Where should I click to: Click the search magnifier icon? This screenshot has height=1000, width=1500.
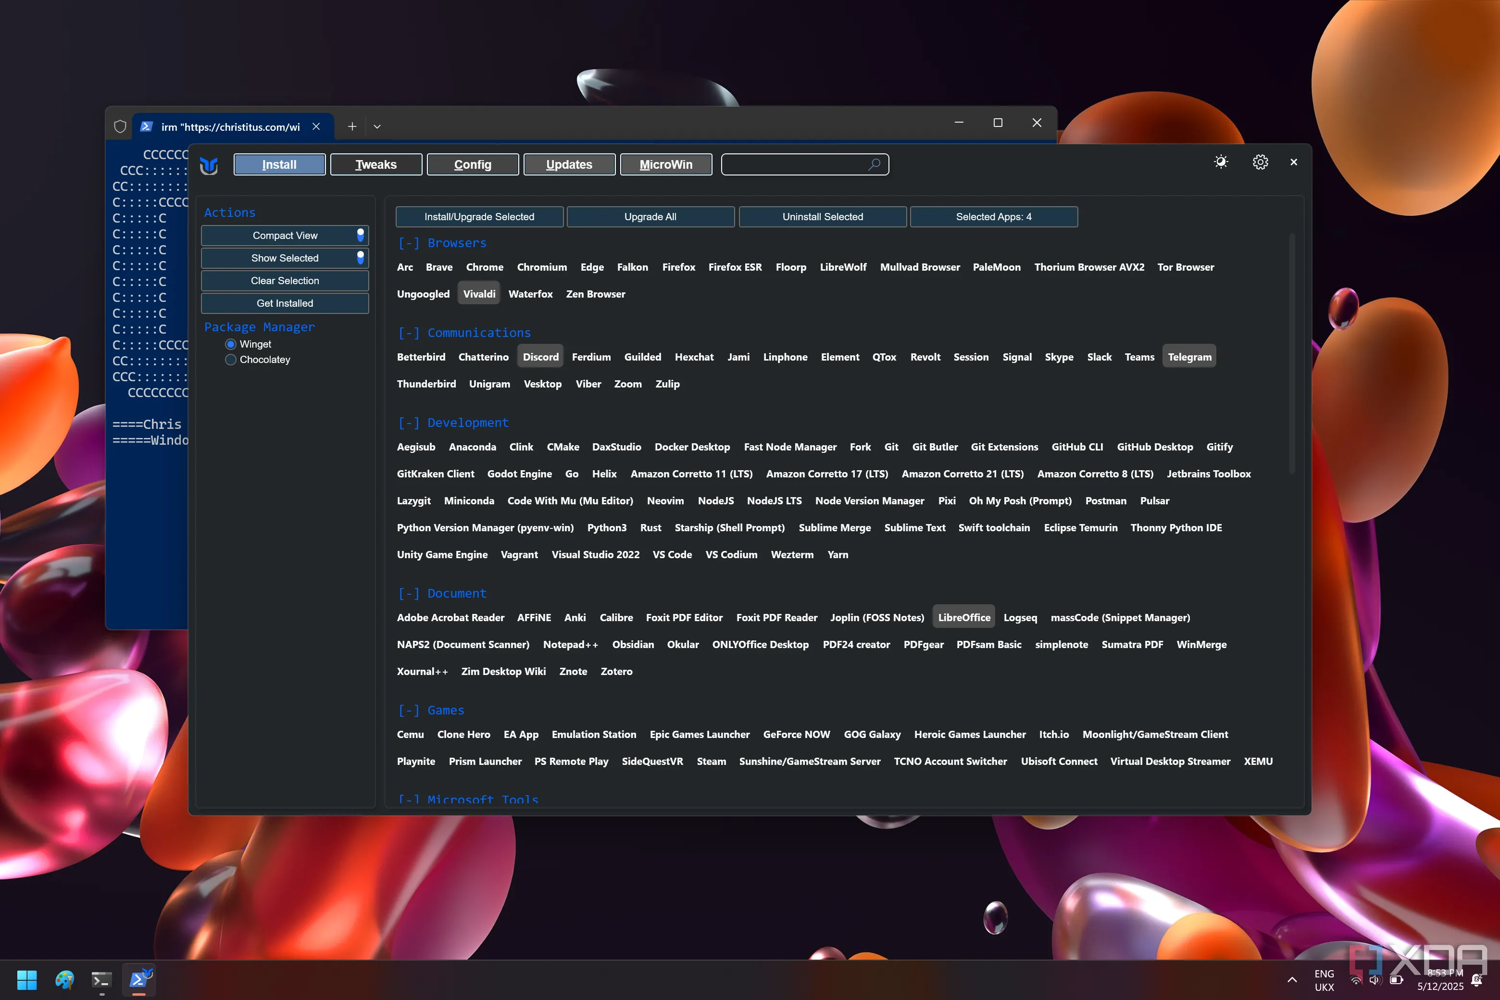pyautogui.click(x=875, y=164)
